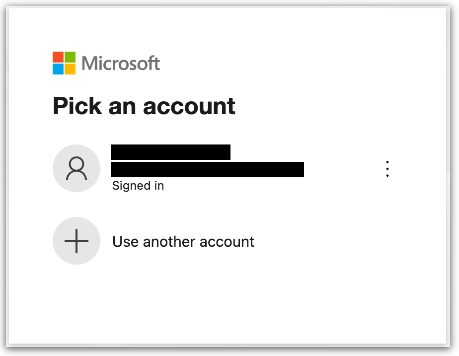The width and height of the screenshot is (459, 356).
Task: Click the gray Microsoft wordmark text
Action: coord(121,64)
